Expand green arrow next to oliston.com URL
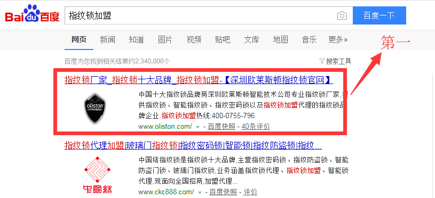Screen dimensions: 435x198 198,127
